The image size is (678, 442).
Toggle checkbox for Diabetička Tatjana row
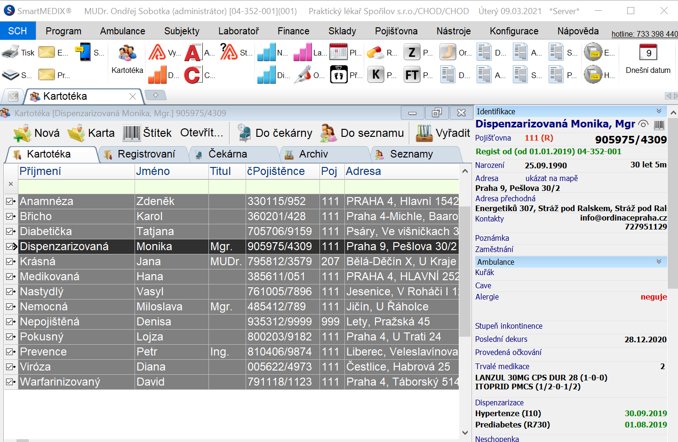click(9, 231)
